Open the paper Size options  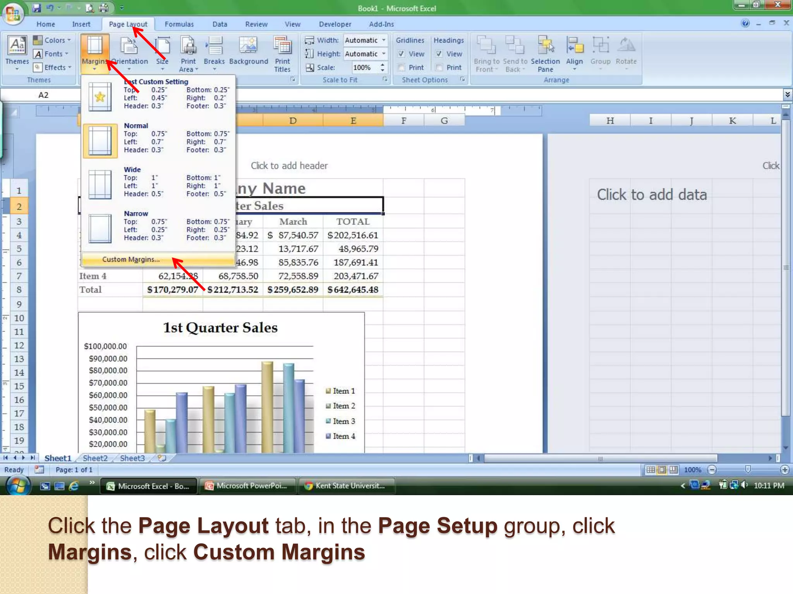tap(162, 53)
